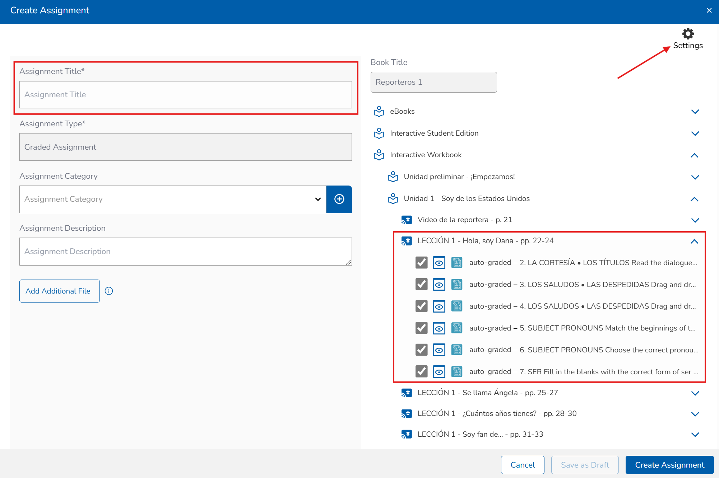Click document icon for activity 7 SER

pyautogui.click(x=456, y=371)
